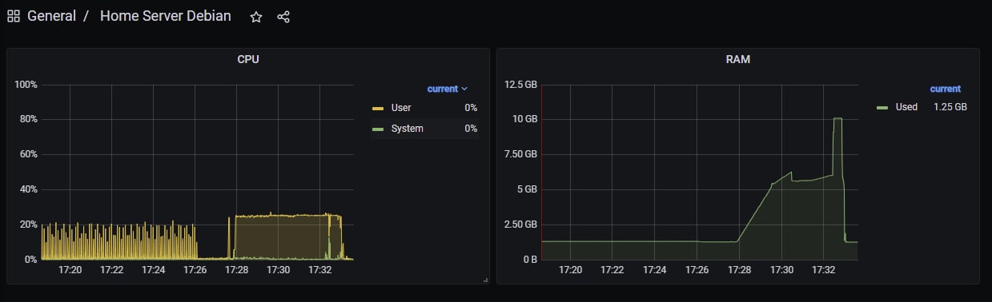Toggle the Used series in RAM legend
The width and height of the screenshot is (992, 302).
[x=906, y=106]
